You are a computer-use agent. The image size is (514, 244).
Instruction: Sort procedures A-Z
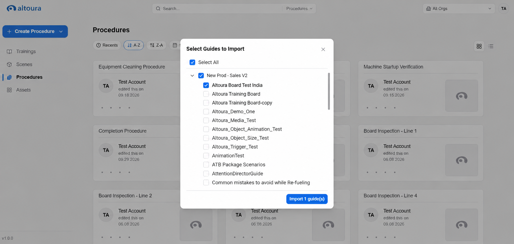coord(134,45)
